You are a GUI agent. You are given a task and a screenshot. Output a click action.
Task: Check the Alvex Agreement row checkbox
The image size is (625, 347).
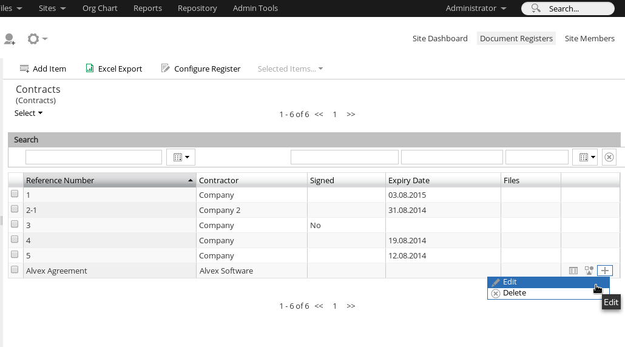(x=15, y=270)
